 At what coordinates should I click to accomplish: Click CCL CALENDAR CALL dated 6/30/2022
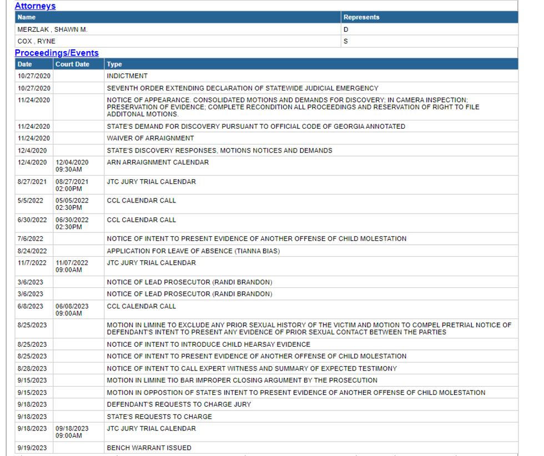[x=141, y=220]
